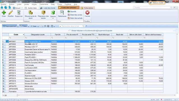Click the printer icon in list toolbar
Viewport: 179px width, 101px height.
coord(45,26)
